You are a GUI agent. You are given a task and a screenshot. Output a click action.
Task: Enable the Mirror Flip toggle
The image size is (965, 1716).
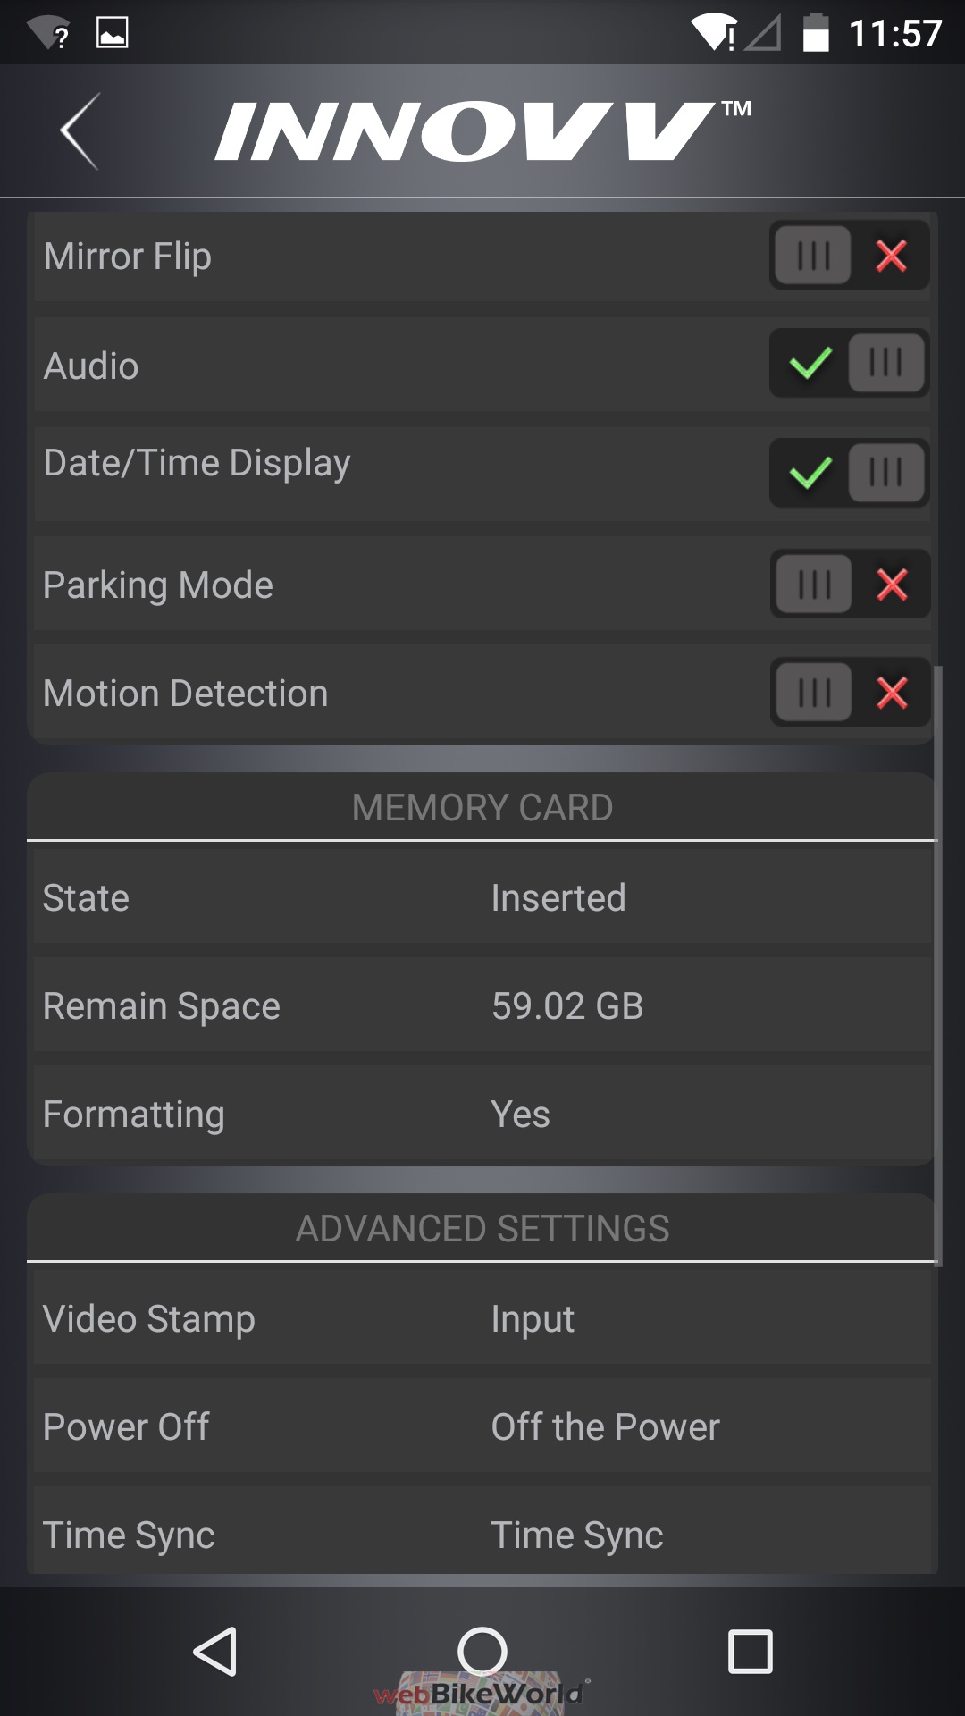849,257
